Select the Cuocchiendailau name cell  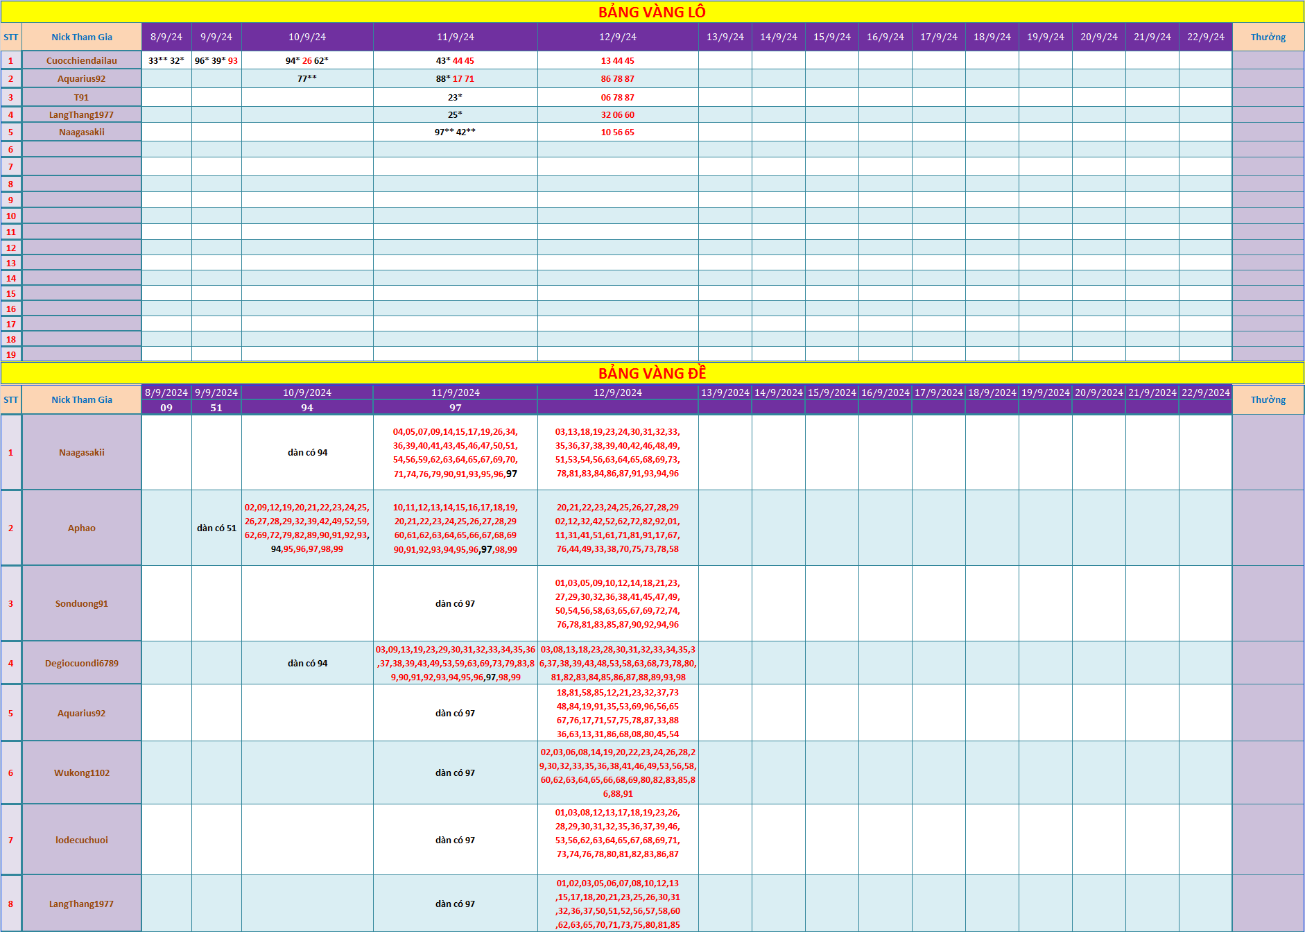point(82,60)
